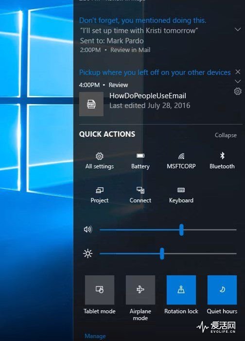Open the Keyboard quick action
Viewport: 245px width, 341px height.
pos(181,190)
